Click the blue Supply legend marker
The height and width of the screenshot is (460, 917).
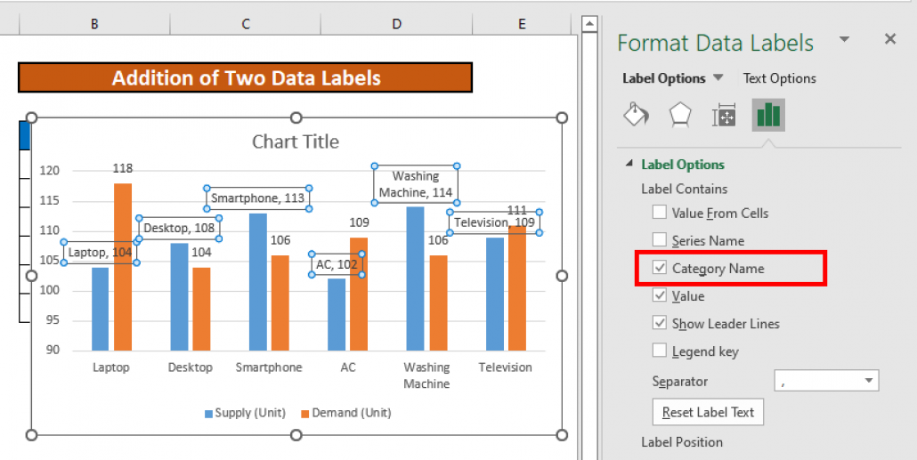pyautogui.click(x=209, y=414)
